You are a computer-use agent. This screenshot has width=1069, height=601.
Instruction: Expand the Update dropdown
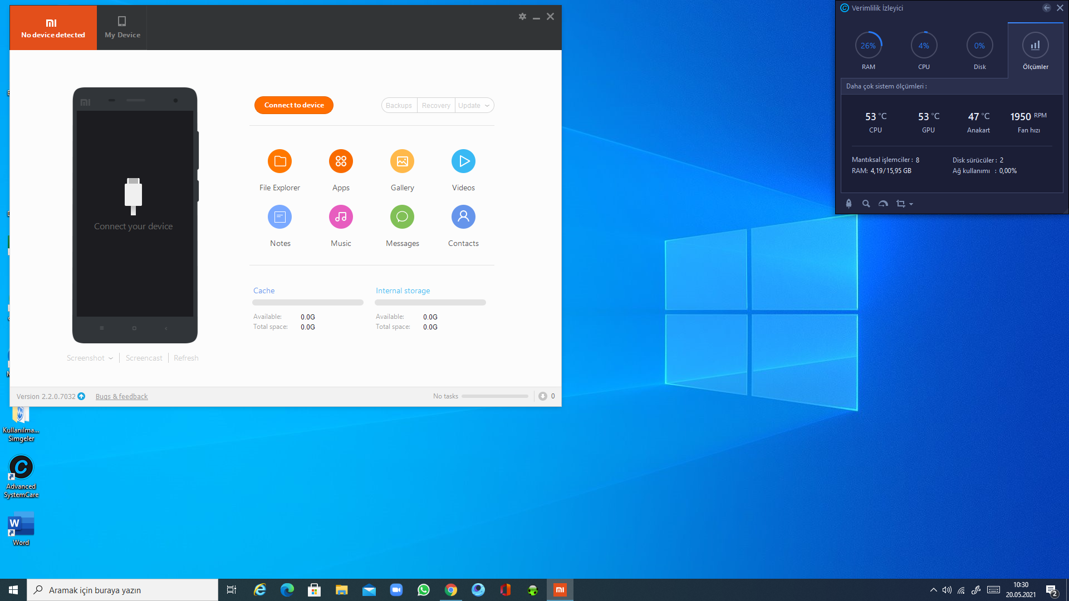(487, 106)
